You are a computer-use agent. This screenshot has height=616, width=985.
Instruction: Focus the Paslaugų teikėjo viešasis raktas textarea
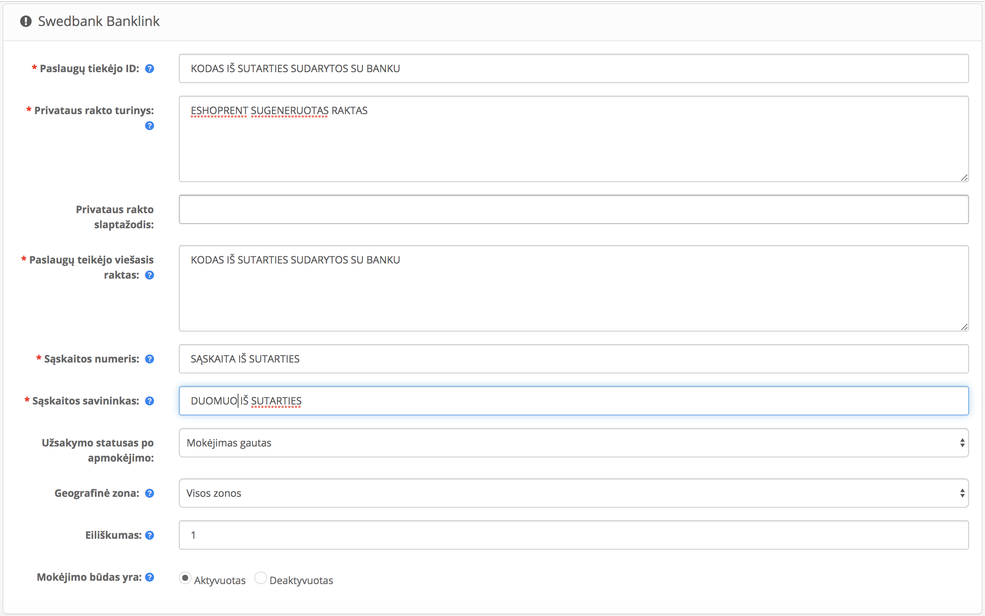coord(574,288)
